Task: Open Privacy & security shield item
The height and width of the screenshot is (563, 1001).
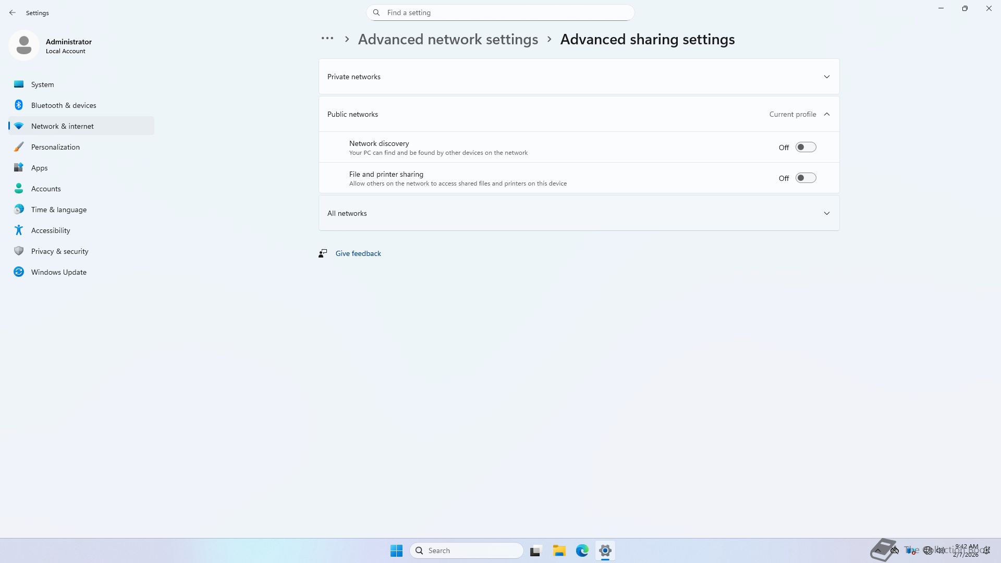Action: 59,251
